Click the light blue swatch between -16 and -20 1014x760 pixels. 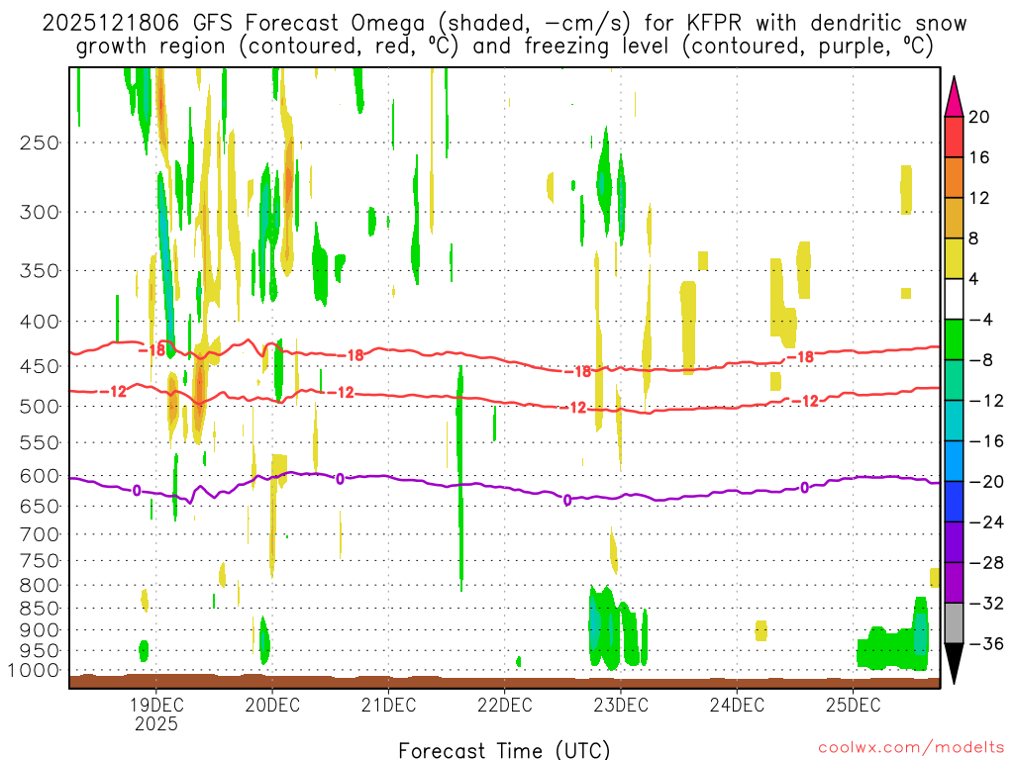(x=954, y=461)
